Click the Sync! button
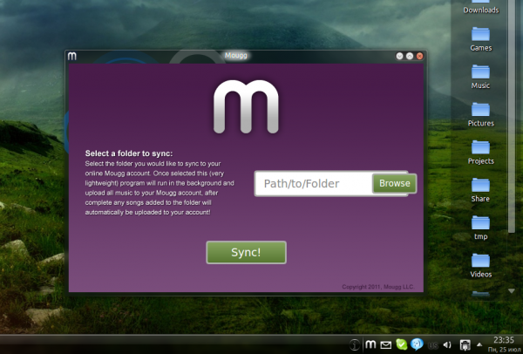Image resolution: width=523 pixels, height=354 pixels. pos(246,252)
